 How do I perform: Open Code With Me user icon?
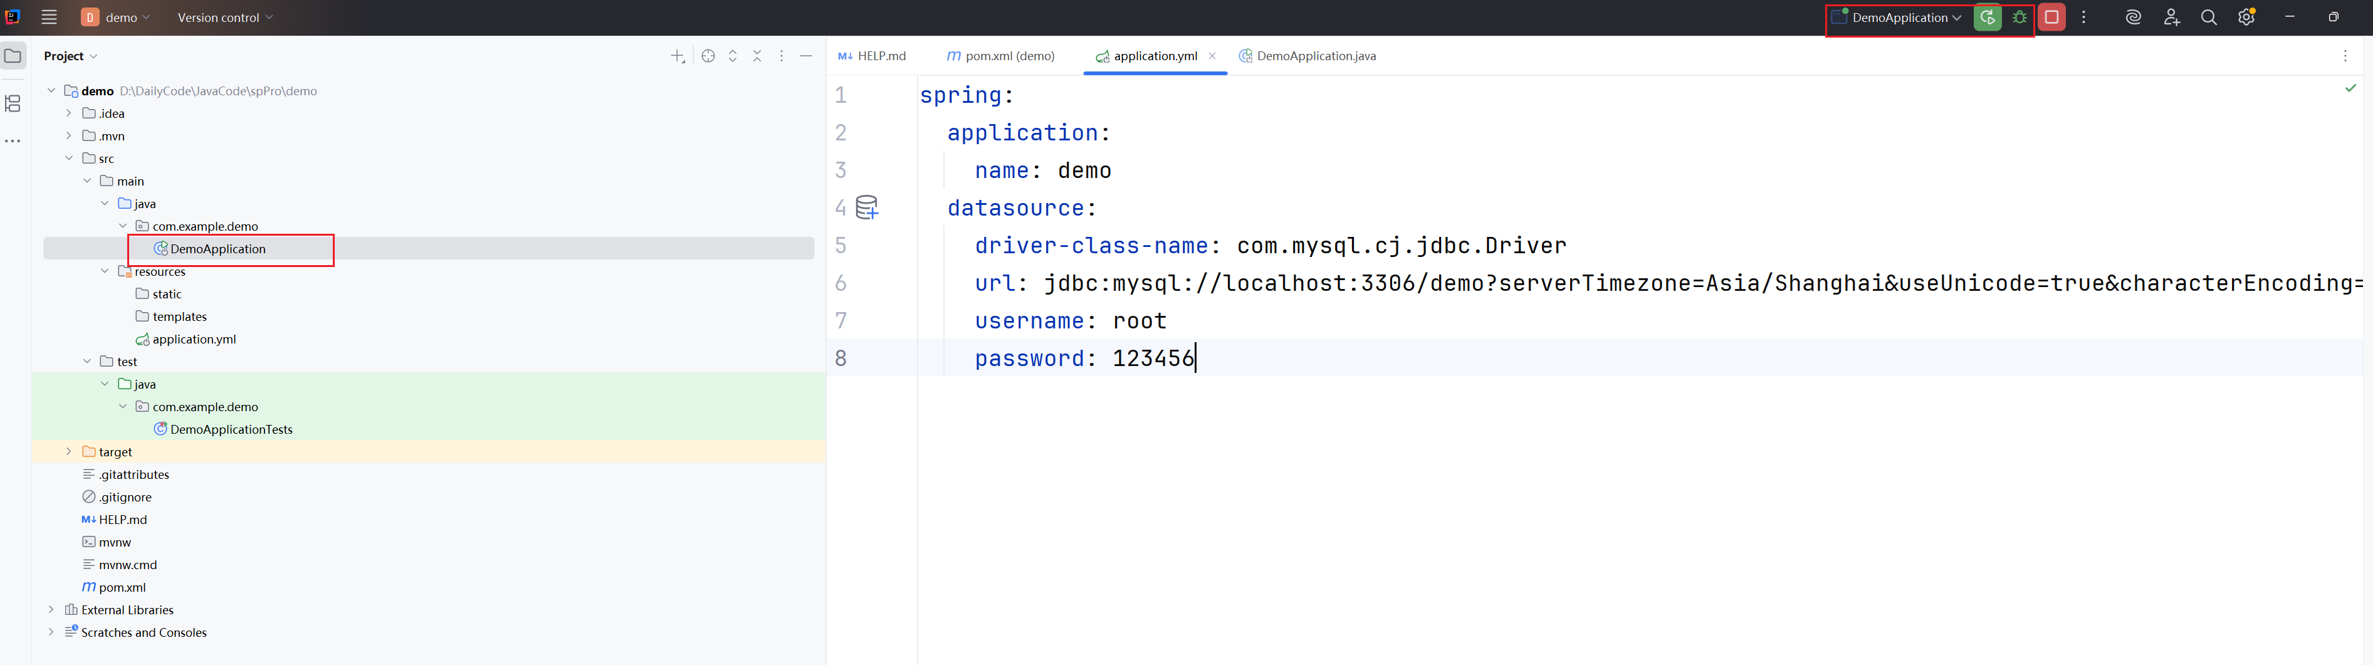(2171, 16)
